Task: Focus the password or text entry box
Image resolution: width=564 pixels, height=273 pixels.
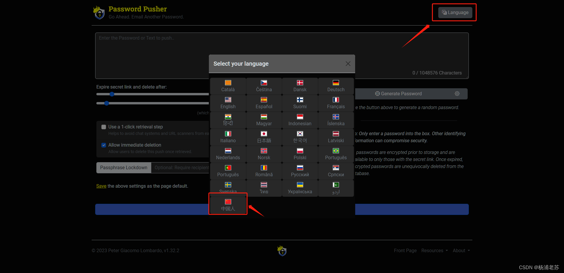Action: [x=282, y=56]
